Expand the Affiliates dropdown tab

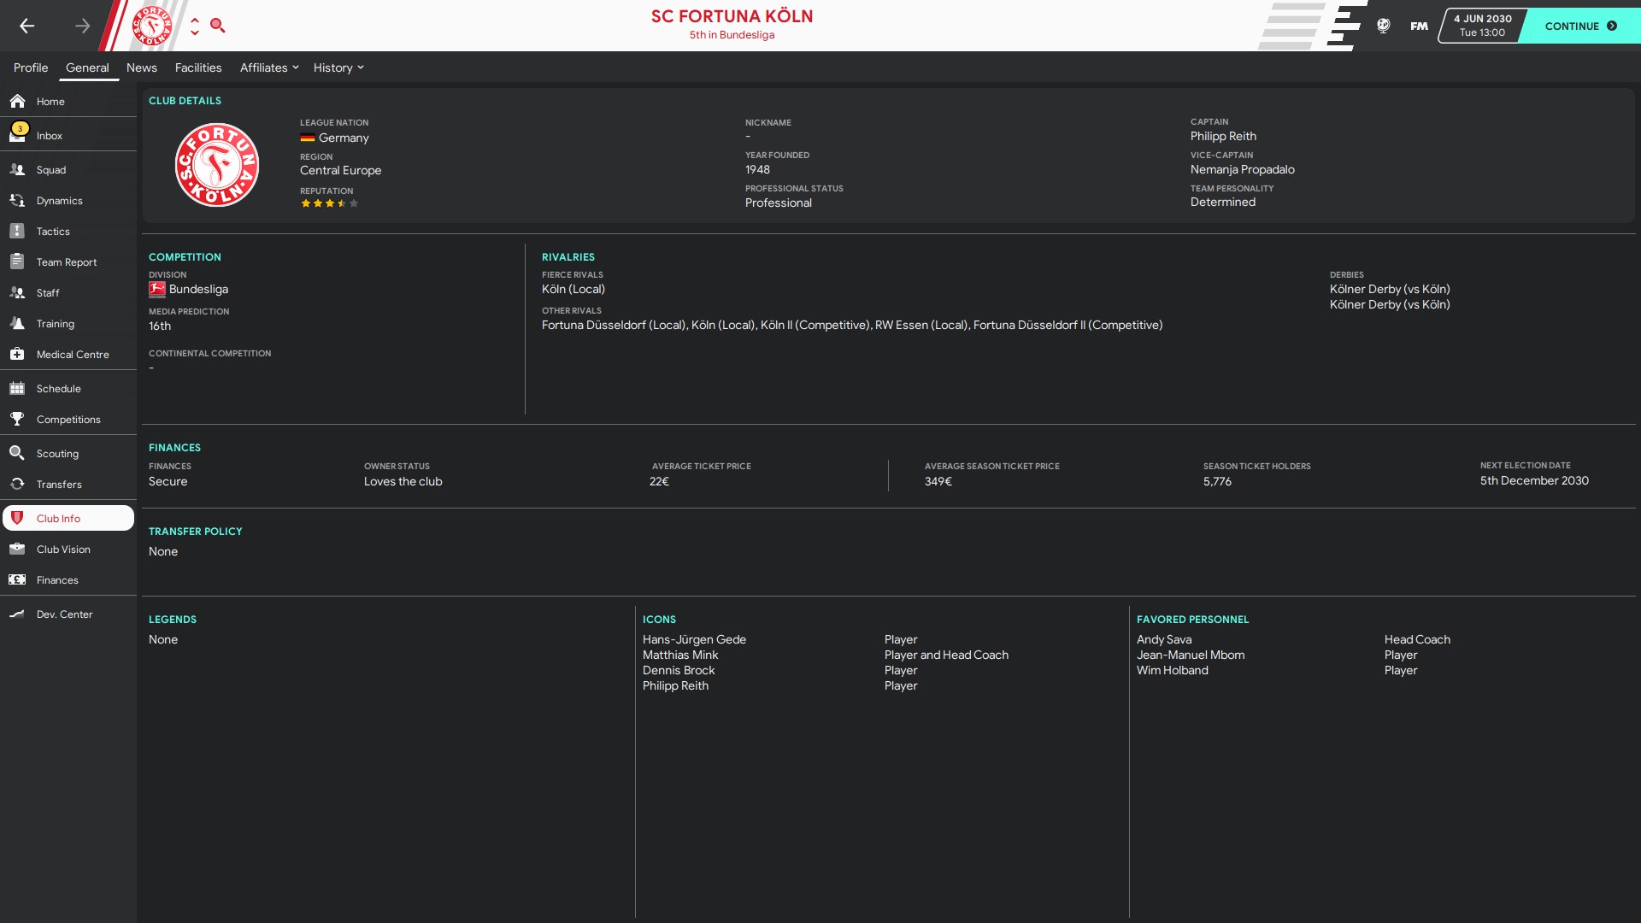[269, 68]
